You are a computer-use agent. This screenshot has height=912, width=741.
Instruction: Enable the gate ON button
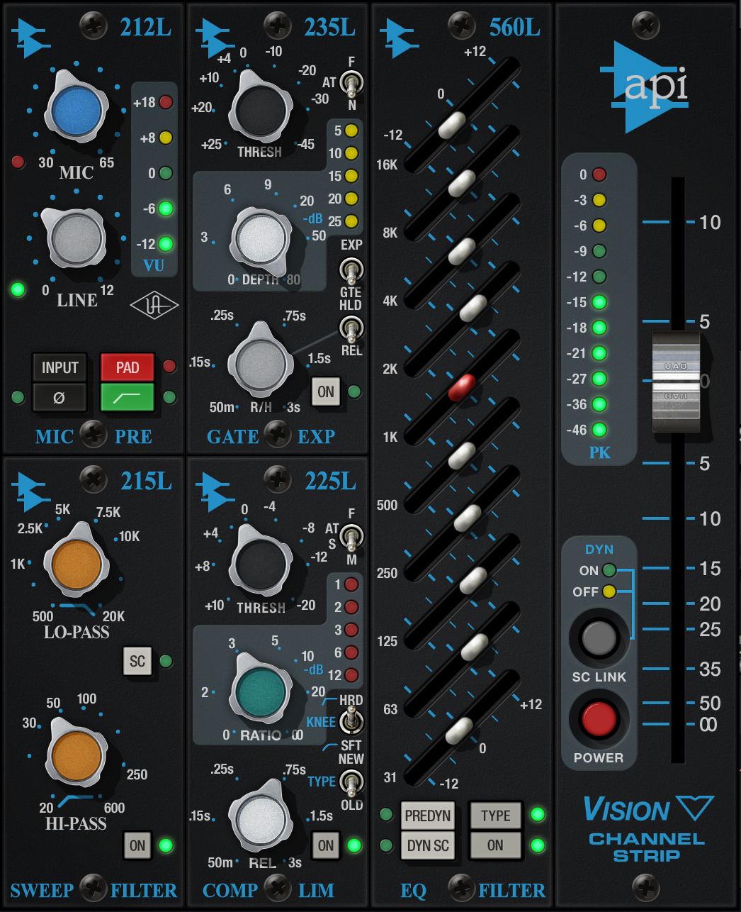pyautogui.click(x=326, y=391)
